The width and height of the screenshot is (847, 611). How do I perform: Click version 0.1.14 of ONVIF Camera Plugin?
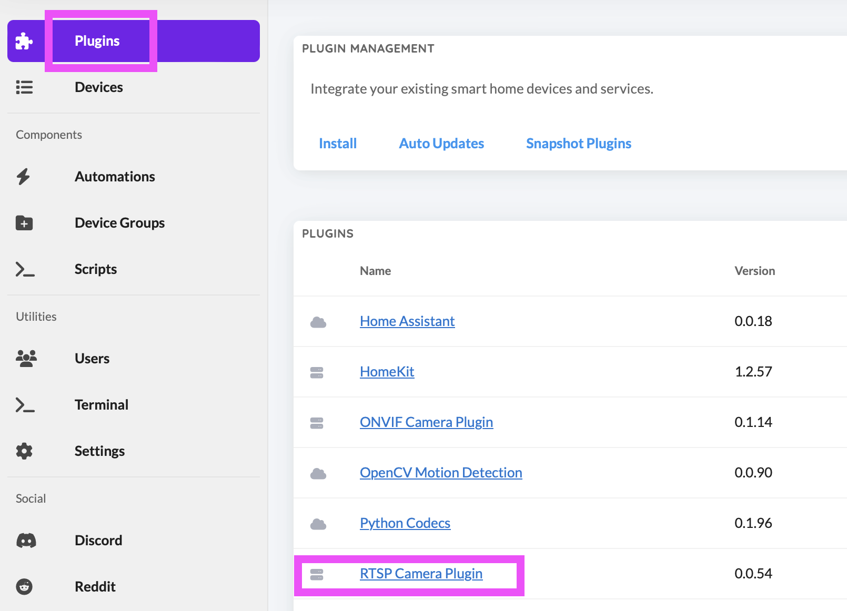click(753, 422)
